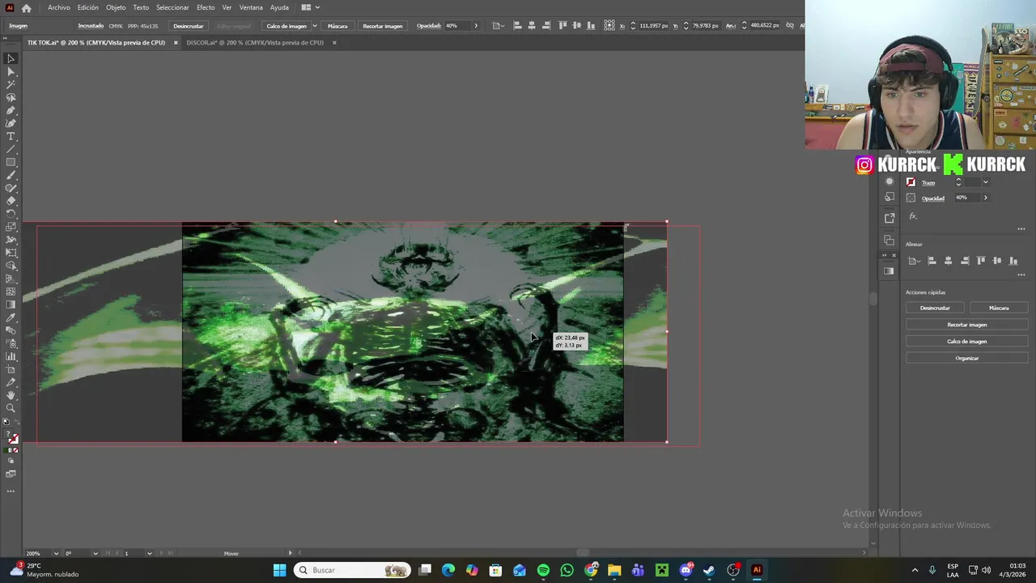Select the Eraser tool
Screen dimensions: 1036x583
pyautogui.click(x=11, y=201)
